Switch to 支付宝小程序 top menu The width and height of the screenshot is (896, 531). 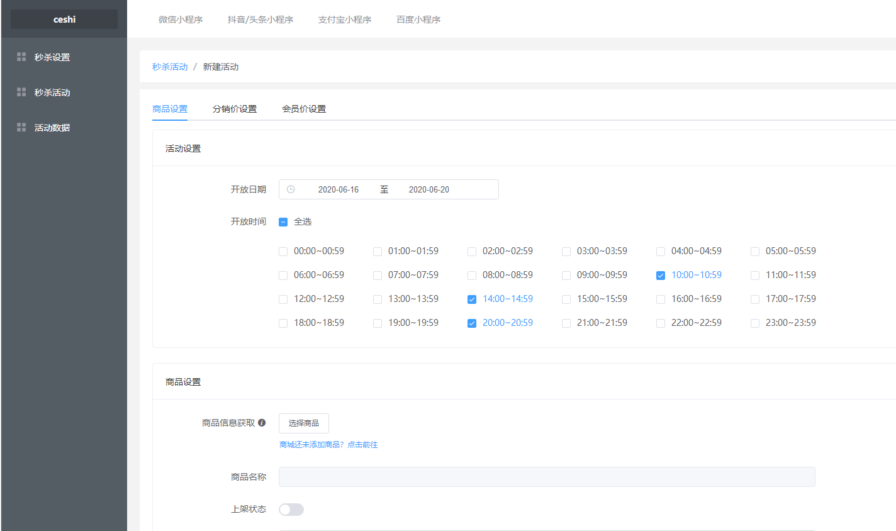[345, 20]
